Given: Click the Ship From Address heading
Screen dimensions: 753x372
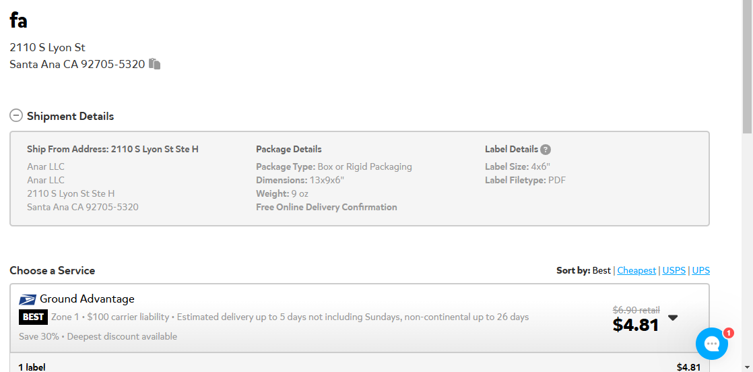Looking at the screenshot, I should 112,149.
